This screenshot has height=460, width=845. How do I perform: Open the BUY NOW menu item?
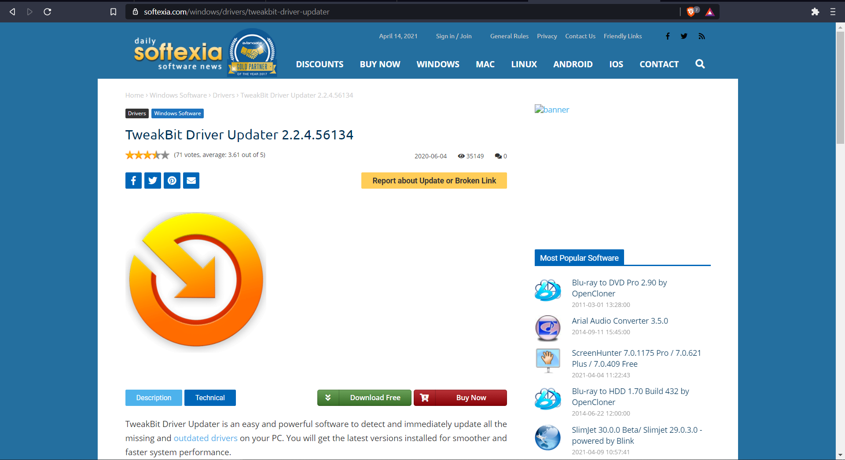pyautogui.click(x=380, y=64)
